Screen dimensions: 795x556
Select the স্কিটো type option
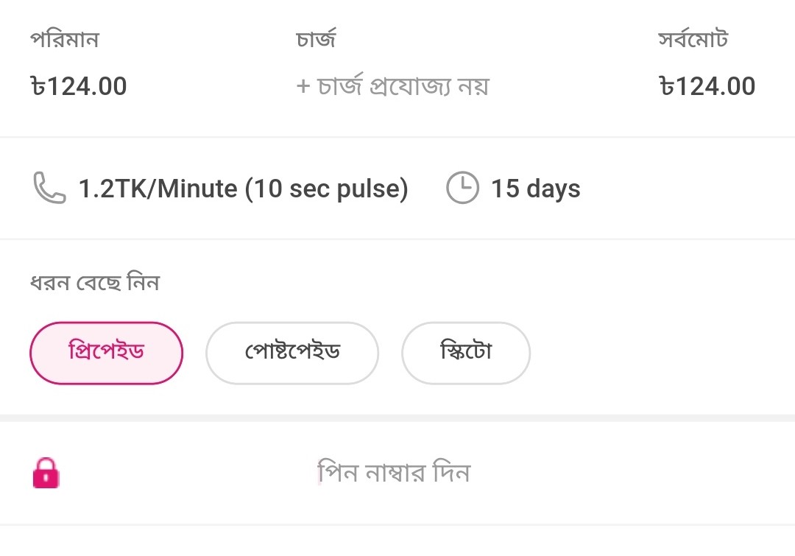tap(466, 353)
